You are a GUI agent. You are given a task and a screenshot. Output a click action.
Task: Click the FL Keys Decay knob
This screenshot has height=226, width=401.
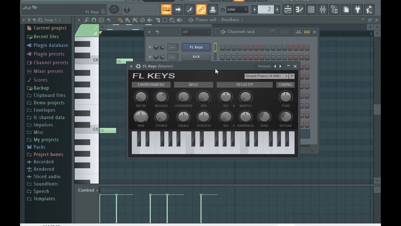pos(141,97)
